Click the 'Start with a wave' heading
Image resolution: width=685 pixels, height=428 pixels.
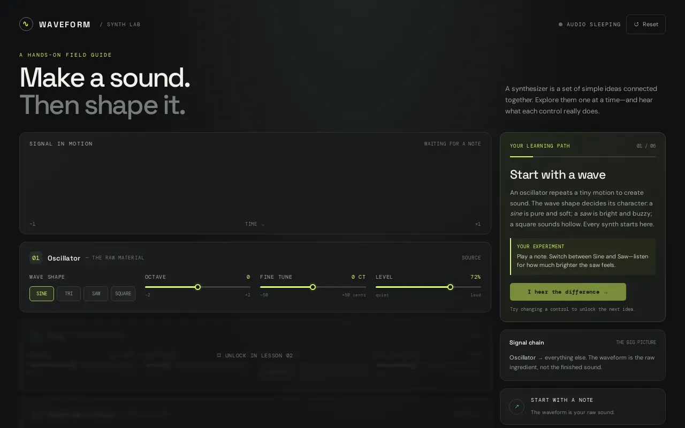tap(558, 175)
